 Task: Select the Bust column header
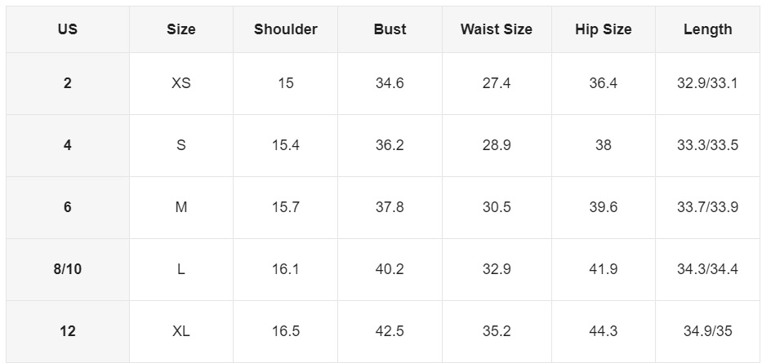(x=390, y=29)
